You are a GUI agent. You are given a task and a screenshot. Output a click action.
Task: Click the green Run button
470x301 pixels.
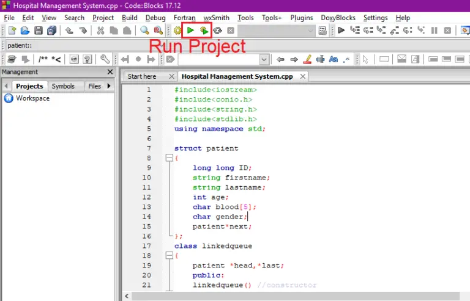click(x=190, y=30)
